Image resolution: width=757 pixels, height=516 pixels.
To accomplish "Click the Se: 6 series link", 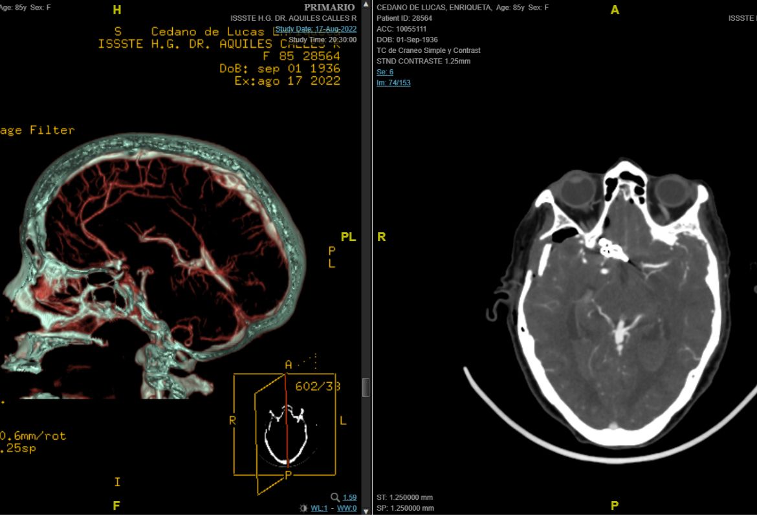I will coord(385,72).
